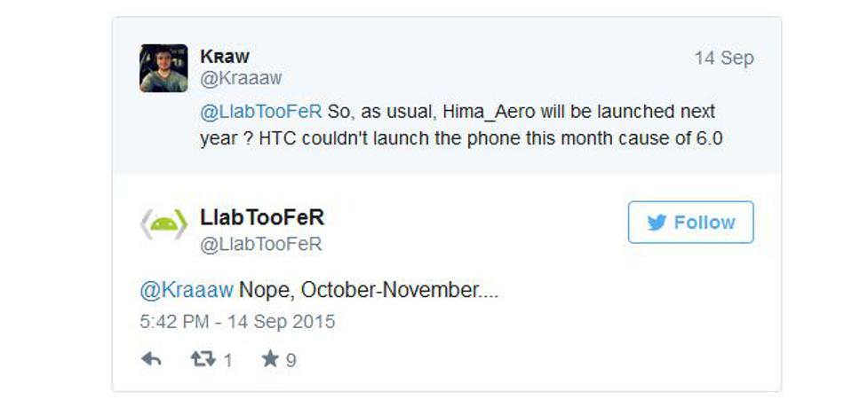
Task: Retweet using the retweet icon
Action: point(203,359)
